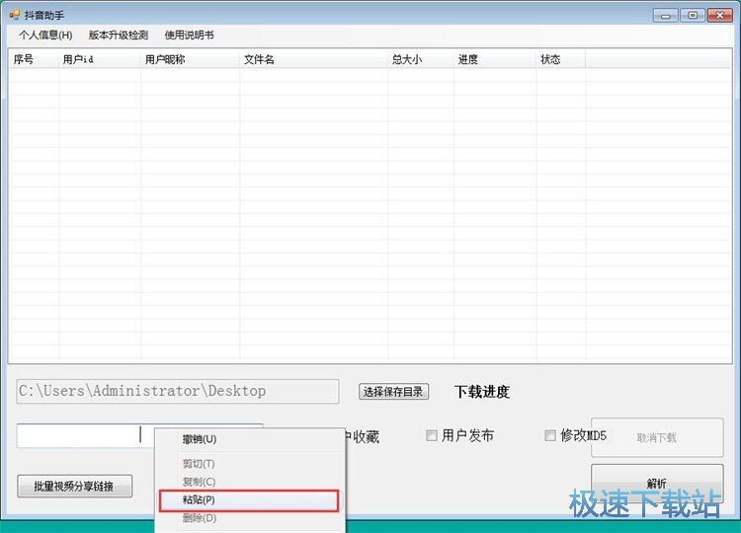741x533 pixels.
Task: Enable the 修改MD5 checkbox
Action: [x=550, y=435]
